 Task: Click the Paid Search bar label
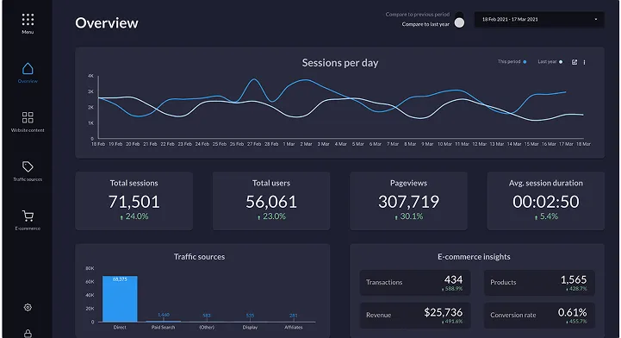(163, 328)
